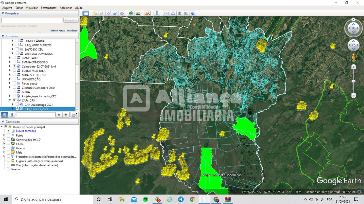364x204 pixels.
Task: Click View in Google Maps icon
Action: click(x=186, y=13)
